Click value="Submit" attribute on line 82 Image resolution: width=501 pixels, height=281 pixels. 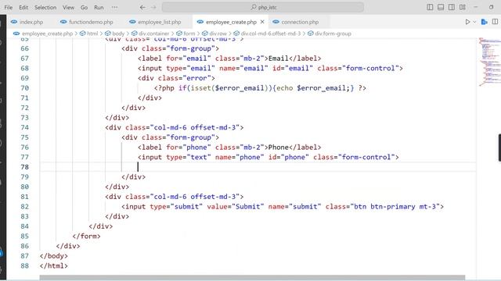coord(235,206)
